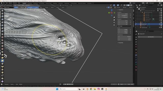This screenshot has height=91, width=163.
Task: Toggle render camera icon of Collection
Action: (x=161, y=9)
